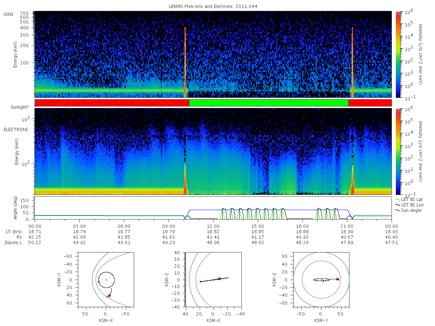This screenshot has width=435, height=326.
Task: Click the red X marker in KSM-X KSM-Z plot
Action: tap(218, 279)
